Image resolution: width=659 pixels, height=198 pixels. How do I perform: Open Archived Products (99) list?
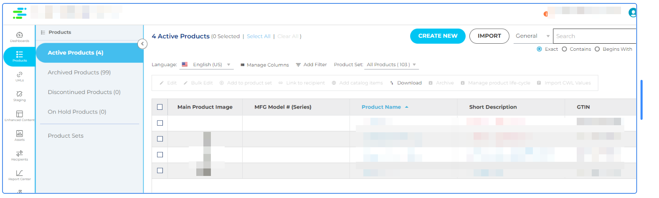pyautogui.click(x=79, y=72)
